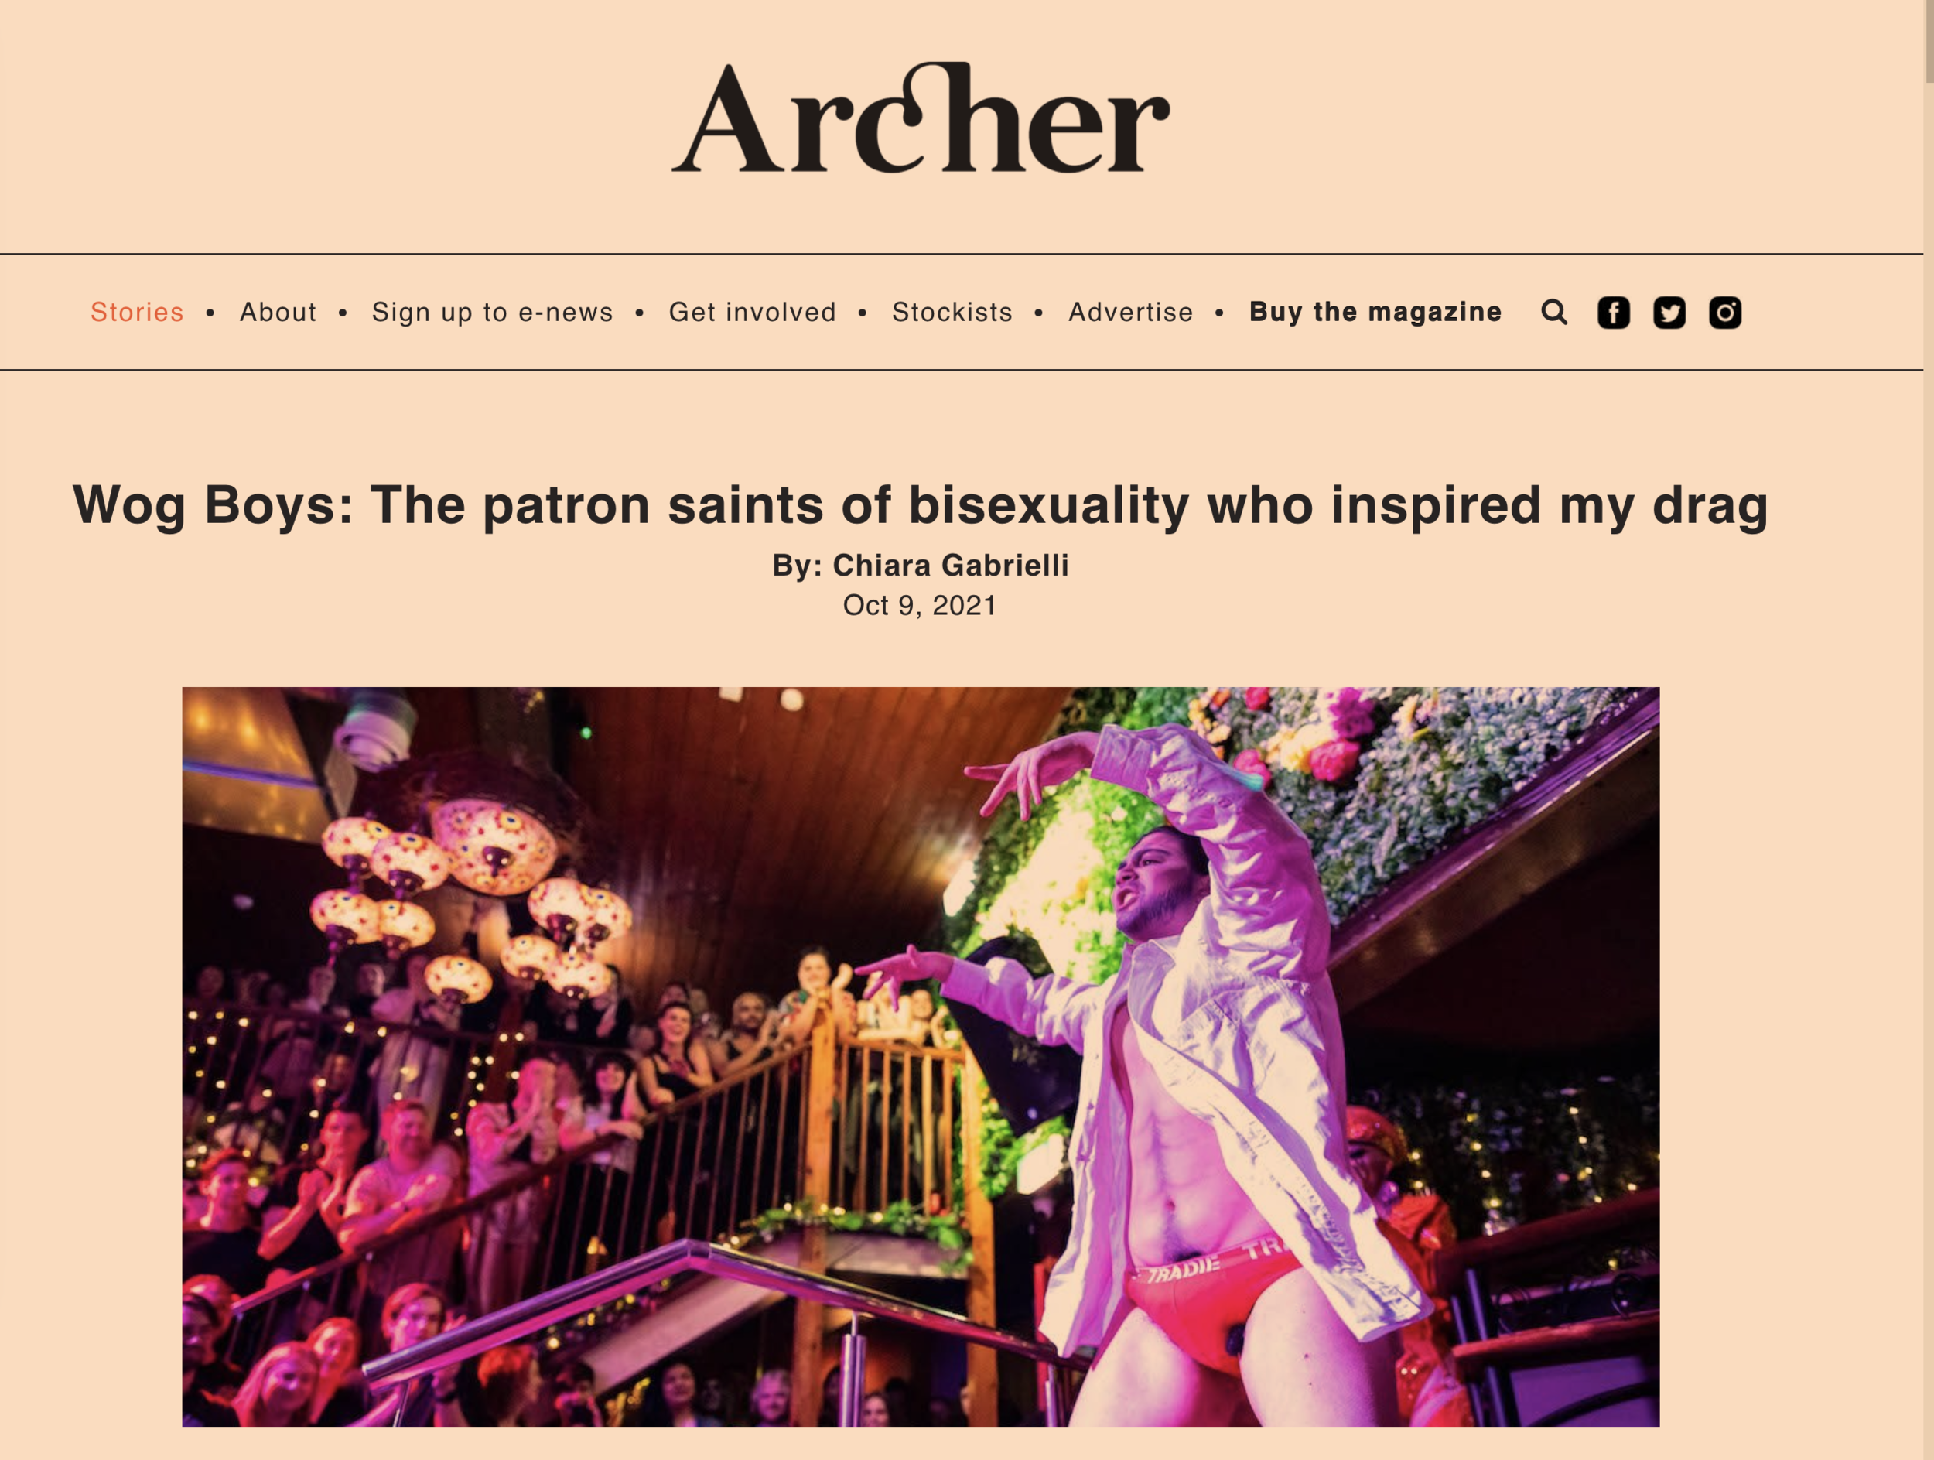The width and height of the screenshot is (1934, 1460).
Task: Open author Chiara Gabrielli's byline
Action: (951, 566)
